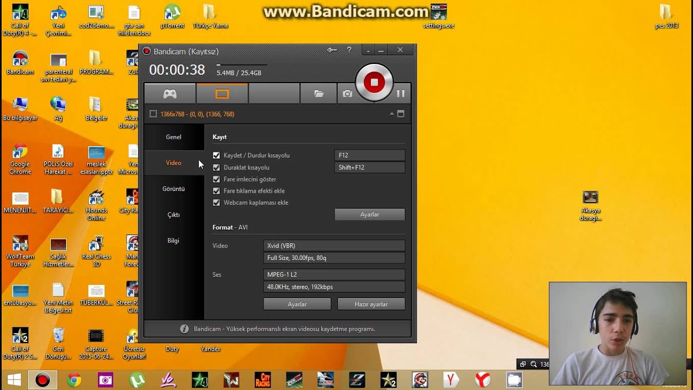Screen dimensions: 693x390
Task: Select the screen rectangle recording mode
Action: pos(222,94)
